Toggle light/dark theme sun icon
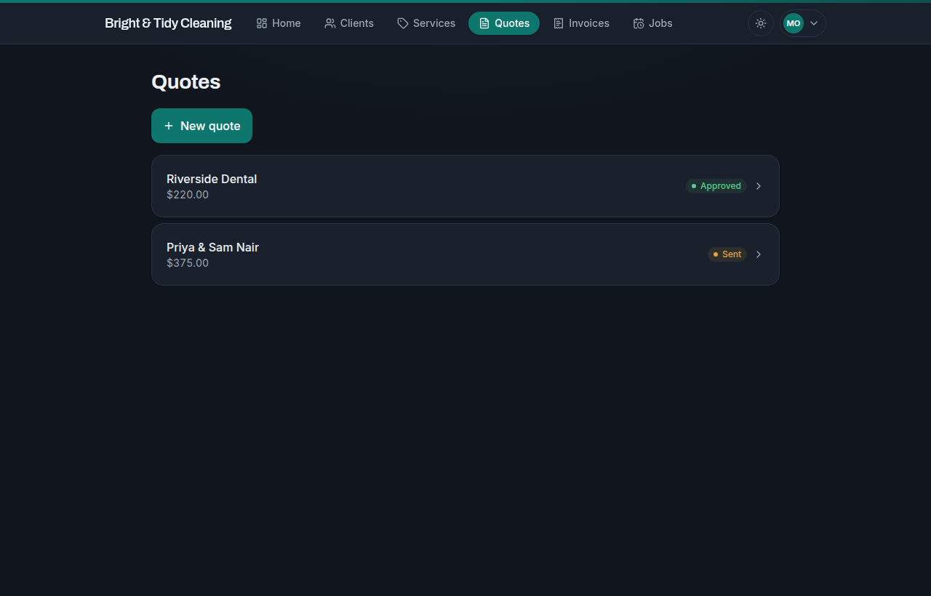The width and height of the screenshot is (931, 596). (x=761, y=23)
